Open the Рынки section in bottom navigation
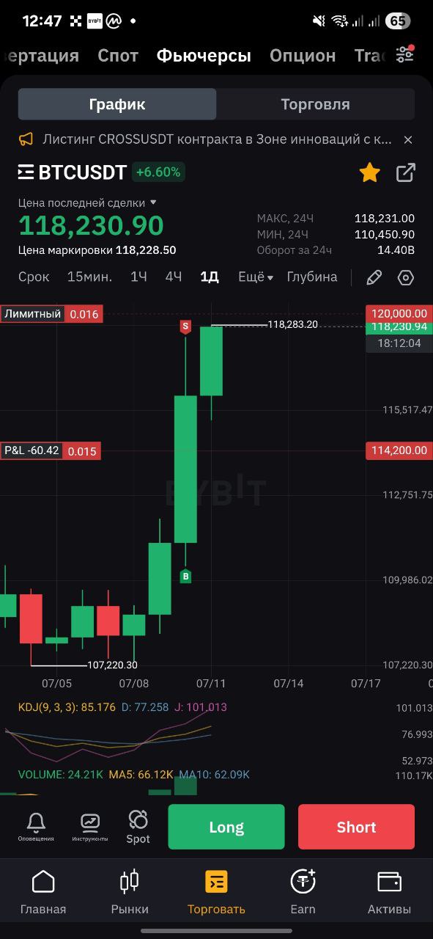Screen dimensions: 433x939 (130, 889)
